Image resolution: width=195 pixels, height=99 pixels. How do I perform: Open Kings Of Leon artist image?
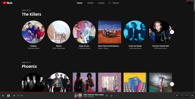84,32
